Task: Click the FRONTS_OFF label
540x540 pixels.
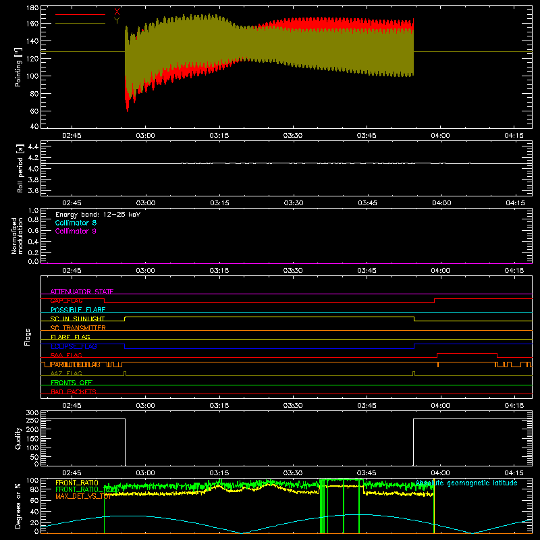Action: (x=72, y=382)
